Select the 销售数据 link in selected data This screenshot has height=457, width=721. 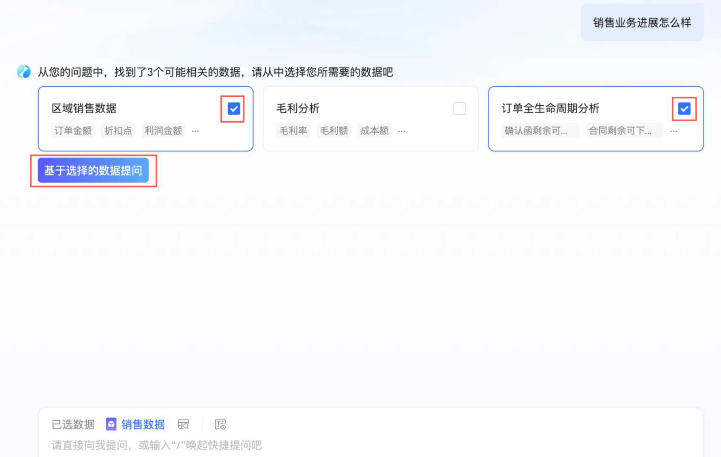pyautogui.click(x=143, y=424)
